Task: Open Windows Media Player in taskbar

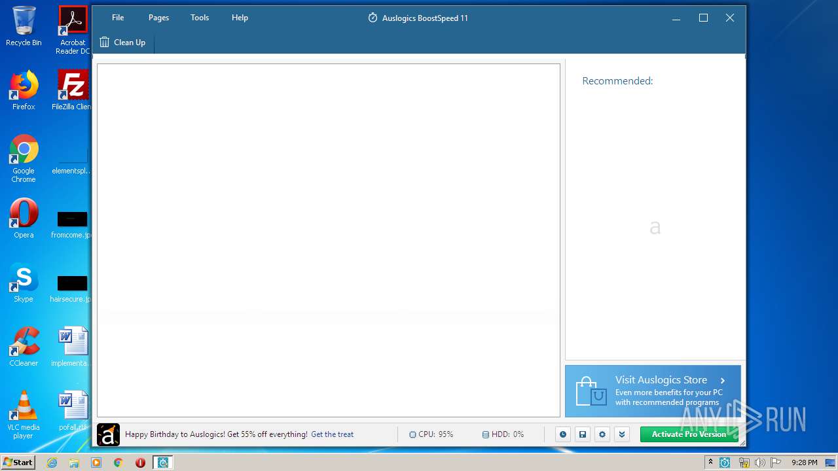Action: click(x=96, y=462)
